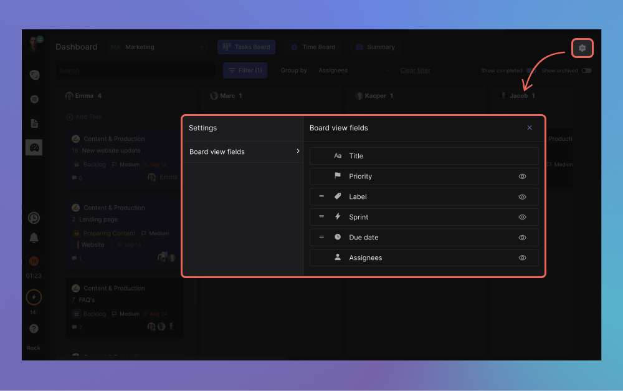Open the dashboard icon in left sidebar

(x=34, y=147)
